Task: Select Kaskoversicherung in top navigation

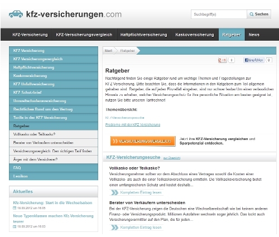Action: point(195,35)
